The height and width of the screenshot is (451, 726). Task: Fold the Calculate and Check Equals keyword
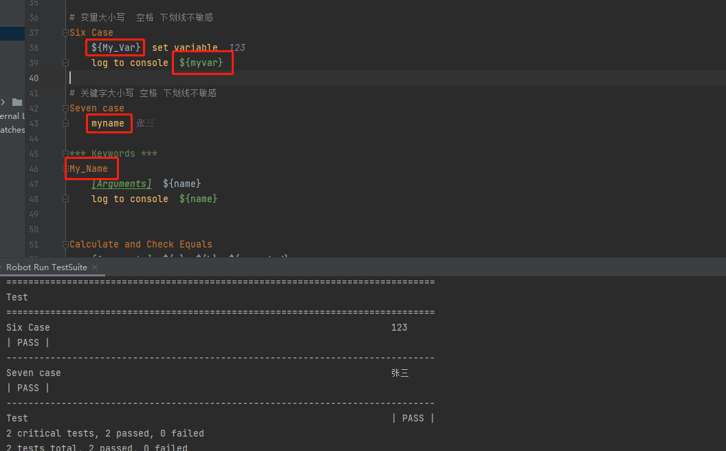(x=66, y=244)
